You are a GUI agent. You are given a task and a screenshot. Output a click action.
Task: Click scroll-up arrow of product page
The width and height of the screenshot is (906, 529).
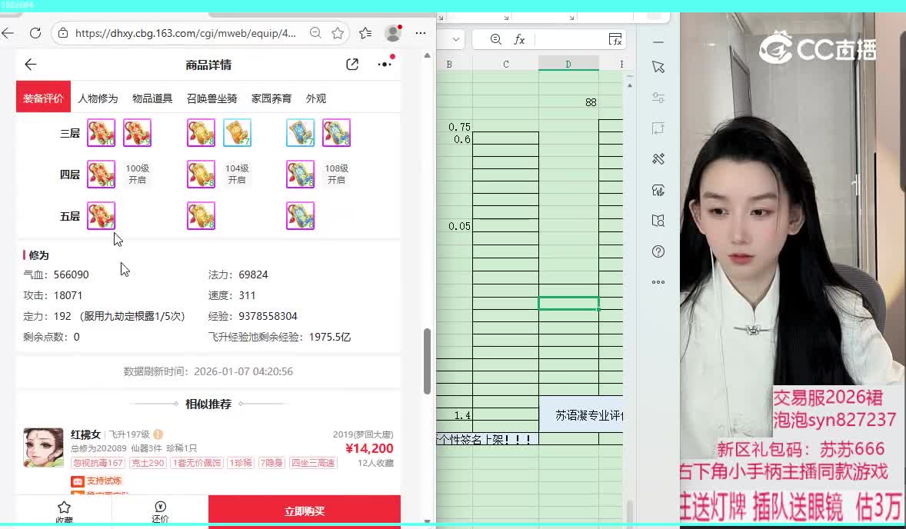coord(427,56)
